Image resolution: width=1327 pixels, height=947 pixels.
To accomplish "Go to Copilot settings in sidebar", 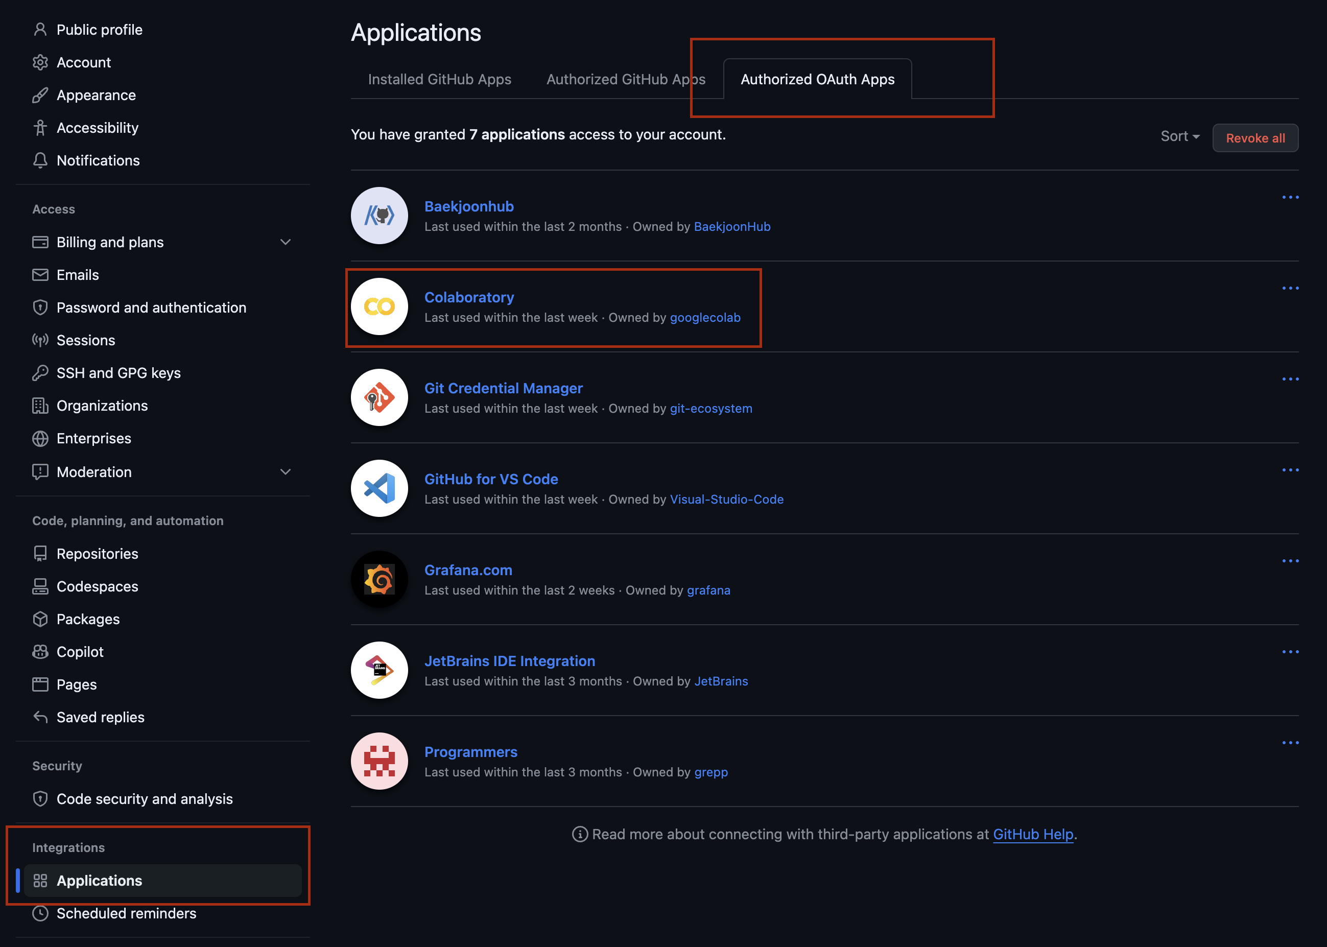I will (80, 652).
